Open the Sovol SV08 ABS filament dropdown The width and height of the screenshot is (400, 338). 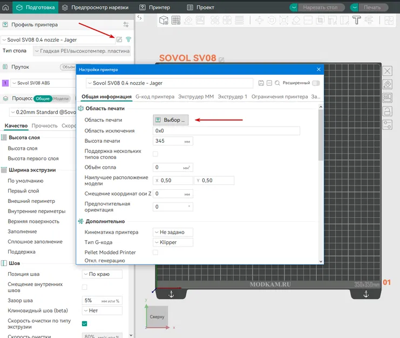pyautogui.click(x=43, y=83)
